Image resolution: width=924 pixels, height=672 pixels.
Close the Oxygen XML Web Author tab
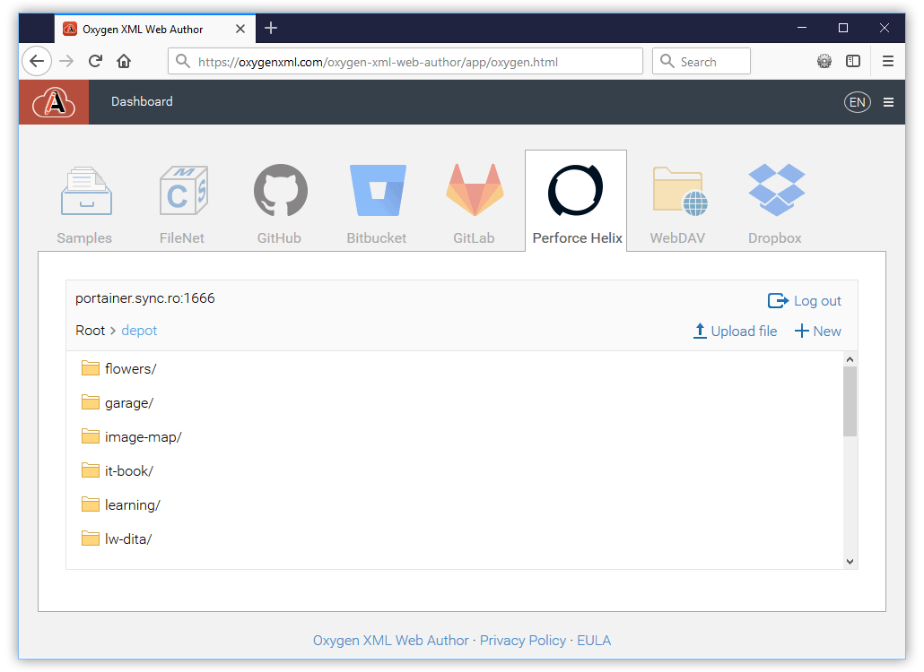click(240, 29)
